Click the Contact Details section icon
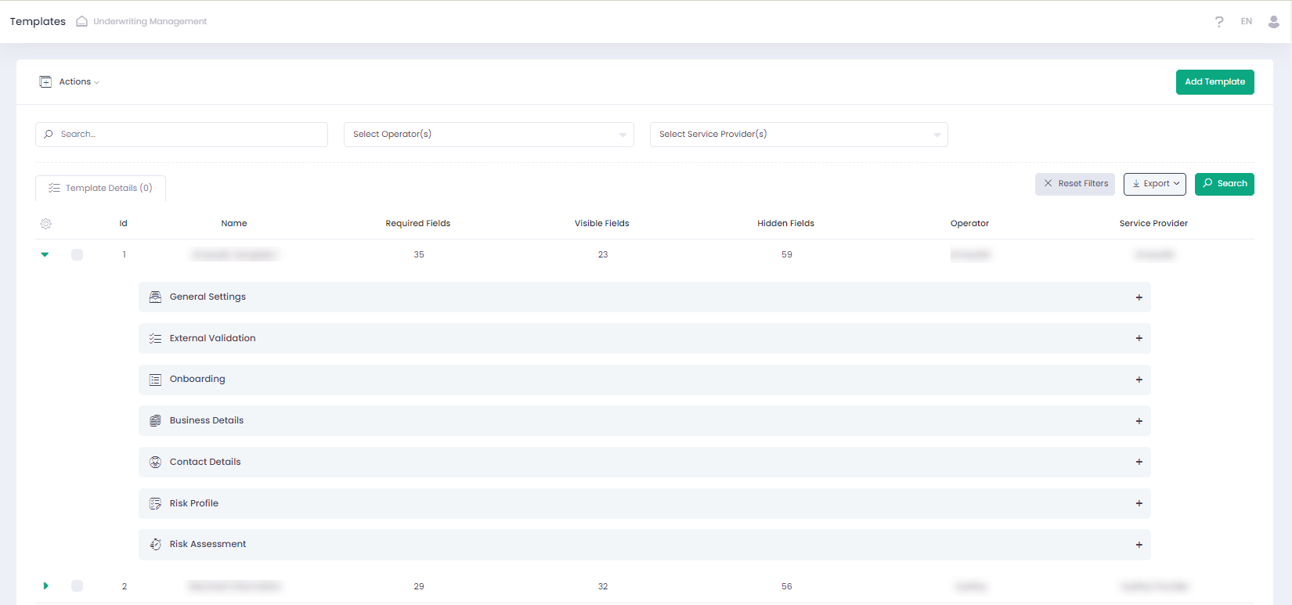Viewport: 1292px width, 605px height. 155,463
